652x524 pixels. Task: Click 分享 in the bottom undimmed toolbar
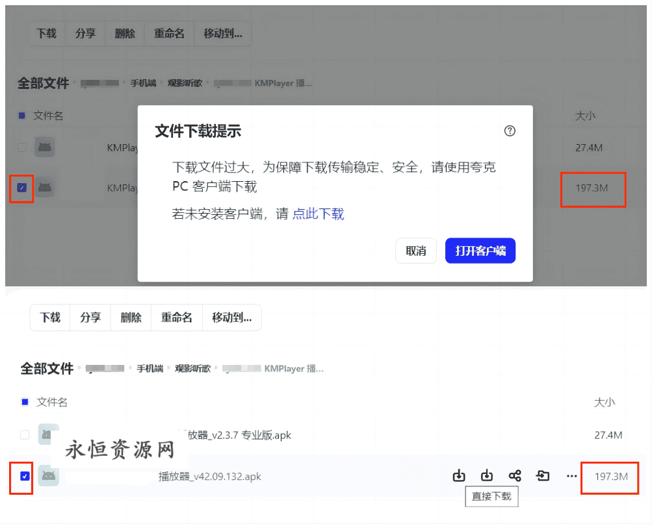[x=90, y=318]
